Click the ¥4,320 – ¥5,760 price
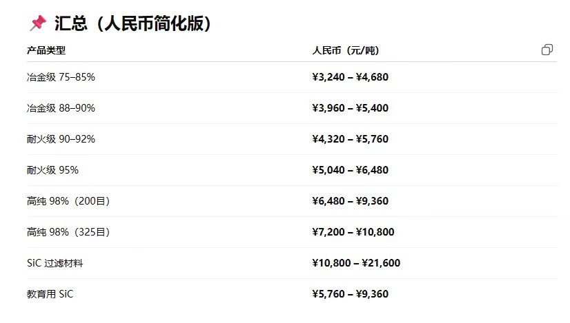The width and height of the screenshot is (570, 323). point(351,139)
